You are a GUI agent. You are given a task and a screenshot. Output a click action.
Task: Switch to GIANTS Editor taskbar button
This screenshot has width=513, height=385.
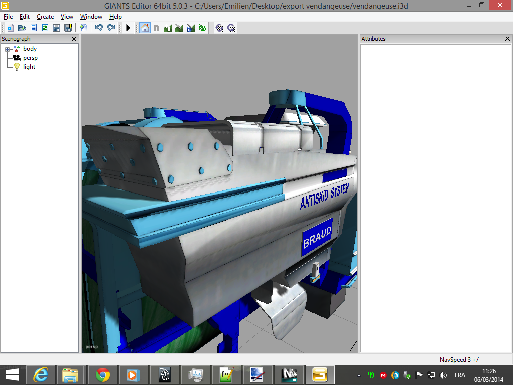pyautogui.click(x=320, y=375)
